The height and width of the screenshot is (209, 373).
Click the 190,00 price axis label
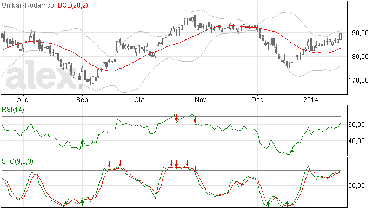click(358, 33)
